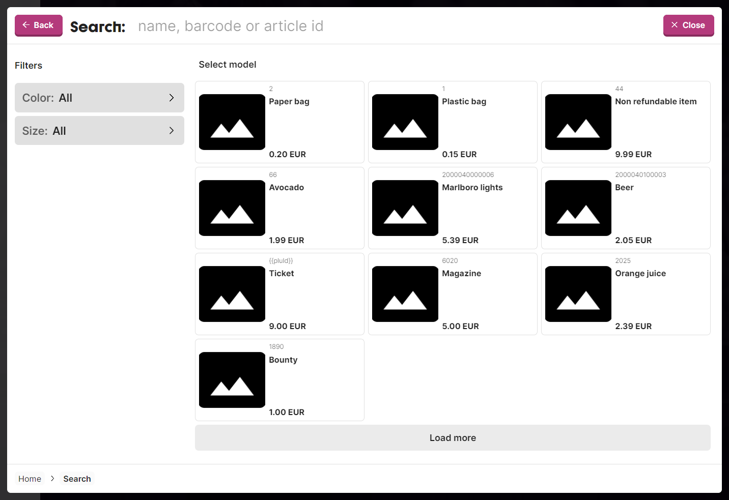Viewport: 729px width, 500px height.
Task: Click Load more to show products
Action: pyautogui.click(x=453, y=438)
